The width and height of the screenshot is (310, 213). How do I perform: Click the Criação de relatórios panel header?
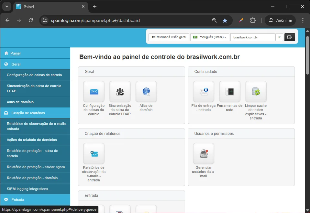pyautogui.click(x=131, y=133)
